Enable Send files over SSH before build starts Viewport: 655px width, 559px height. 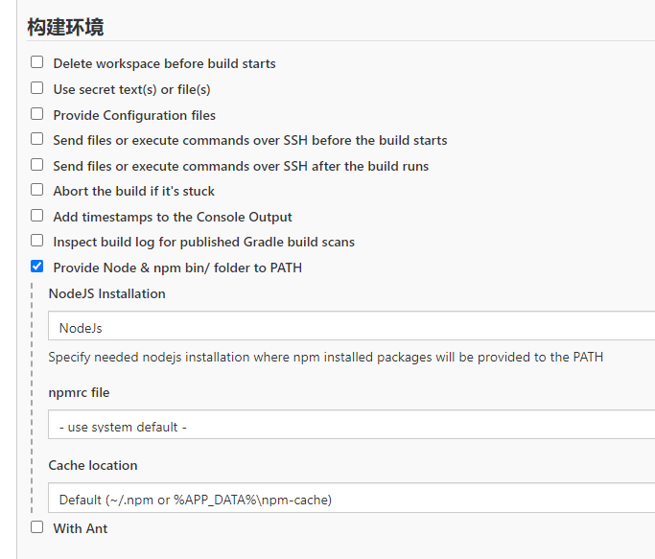(36, 139)
